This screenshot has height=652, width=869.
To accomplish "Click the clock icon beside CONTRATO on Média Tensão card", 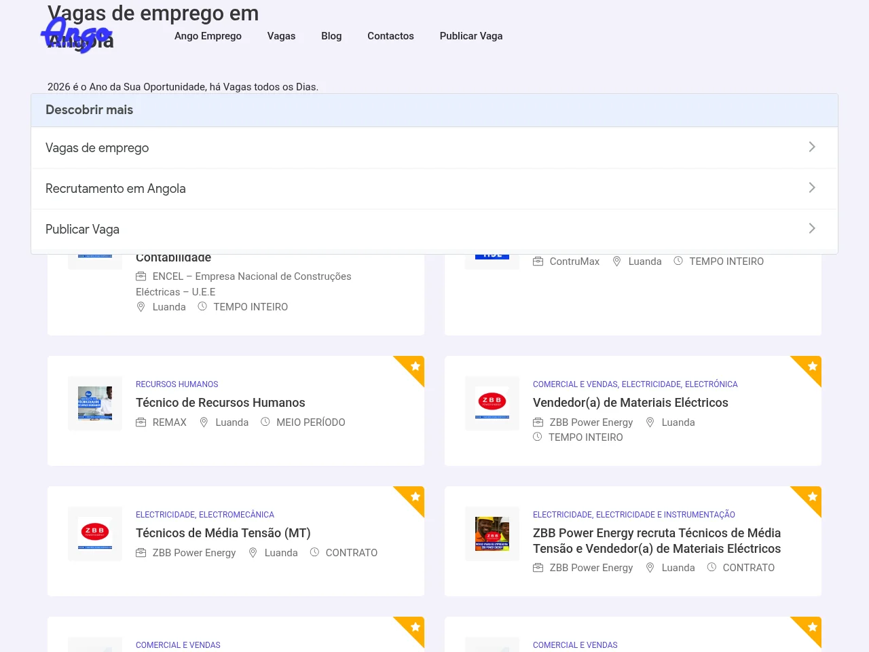I will click(314, 552).
